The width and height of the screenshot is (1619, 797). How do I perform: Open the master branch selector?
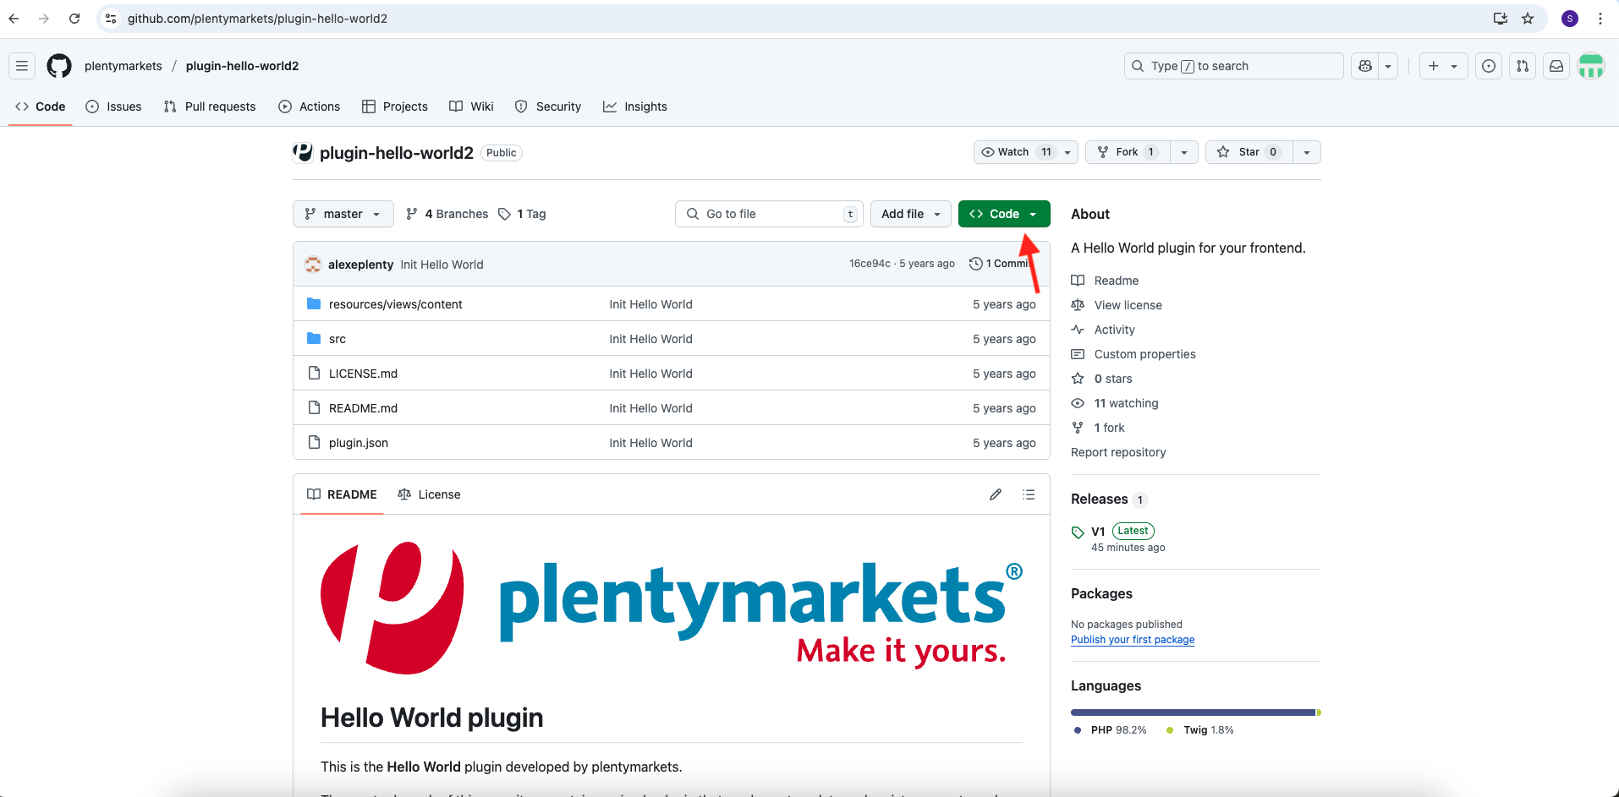[x=343, y=214]
